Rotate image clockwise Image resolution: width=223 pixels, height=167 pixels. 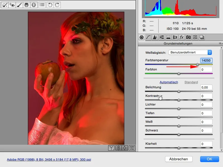coord(57,5)
